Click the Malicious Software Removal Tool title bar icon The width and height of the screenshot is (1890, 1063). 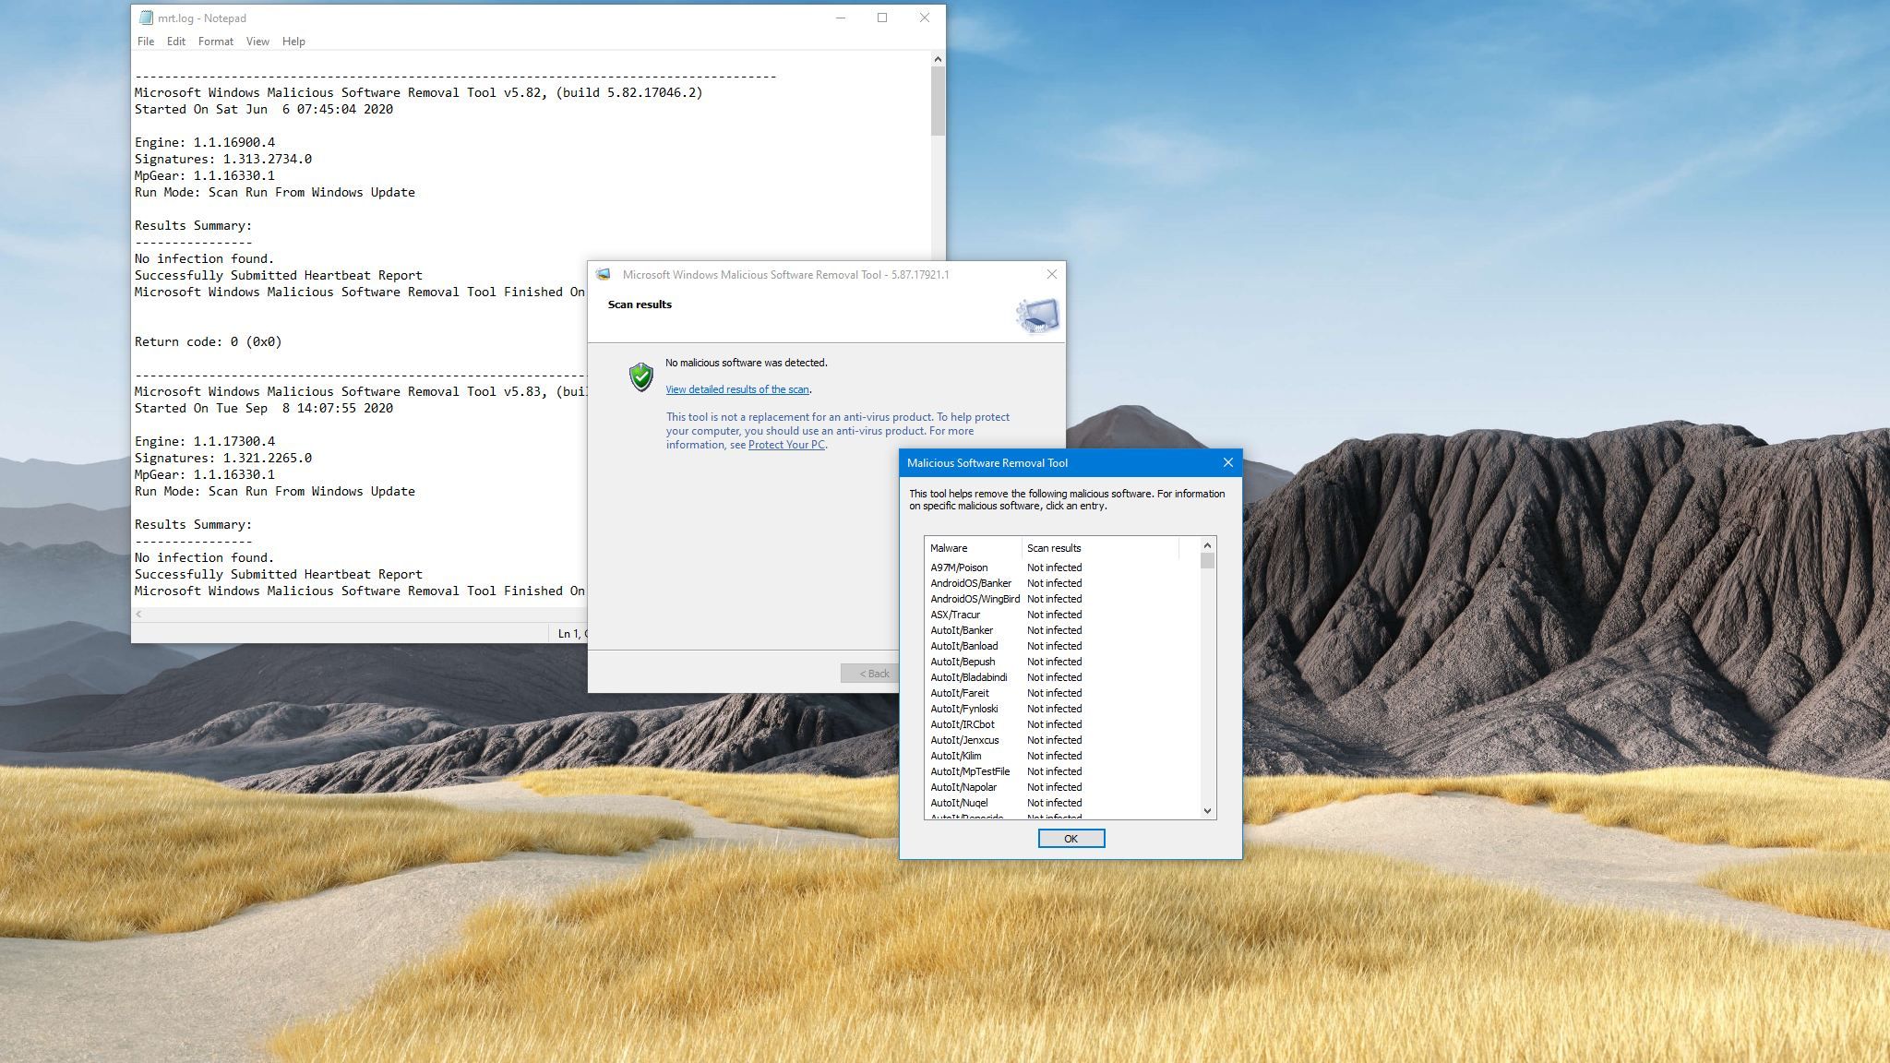coord(604,274)
